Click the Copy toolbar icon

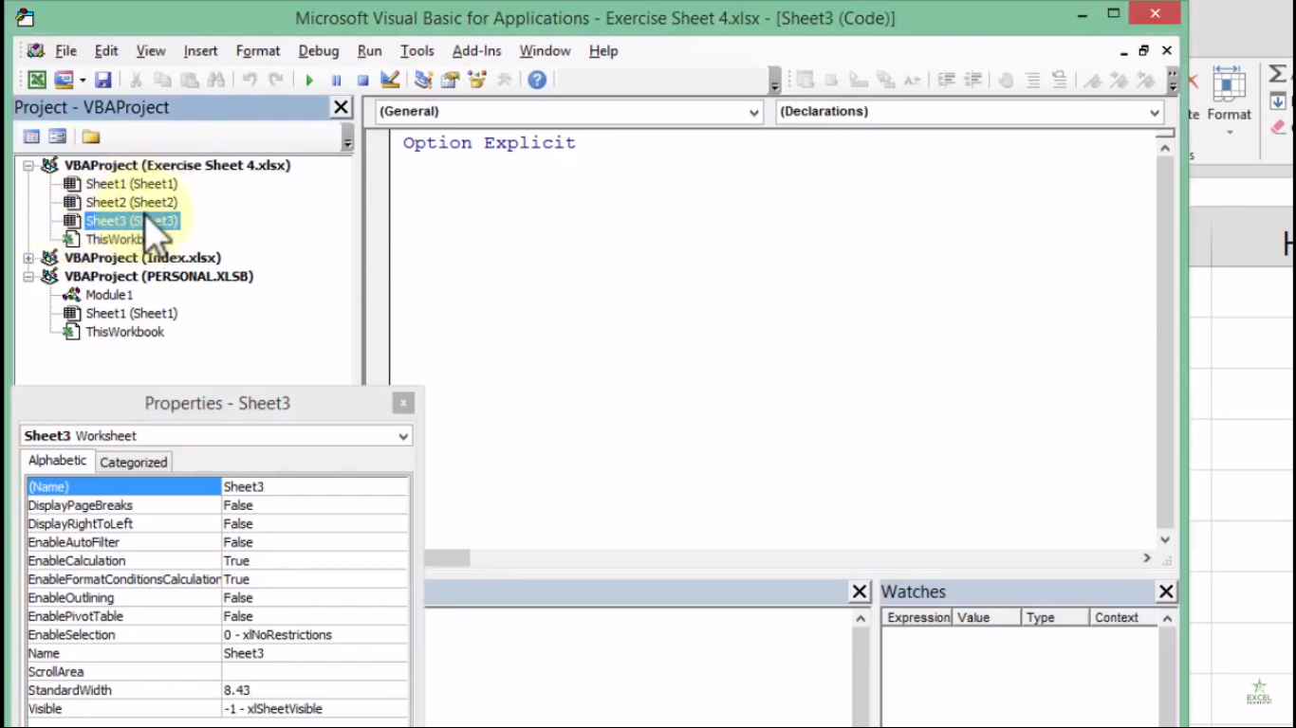[x=162, y=80]
